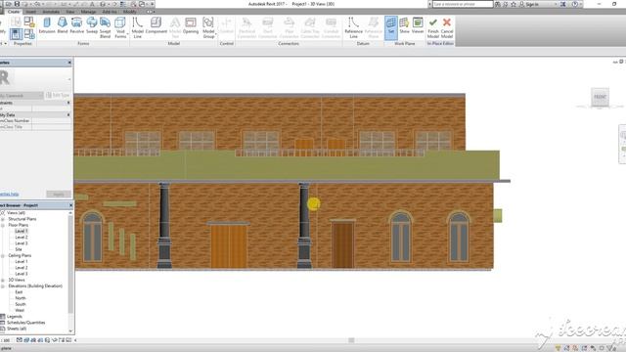This screenshot has width=626, height=352.
Task: Click Finish Model green checkmark
Action: pos(433,27)
